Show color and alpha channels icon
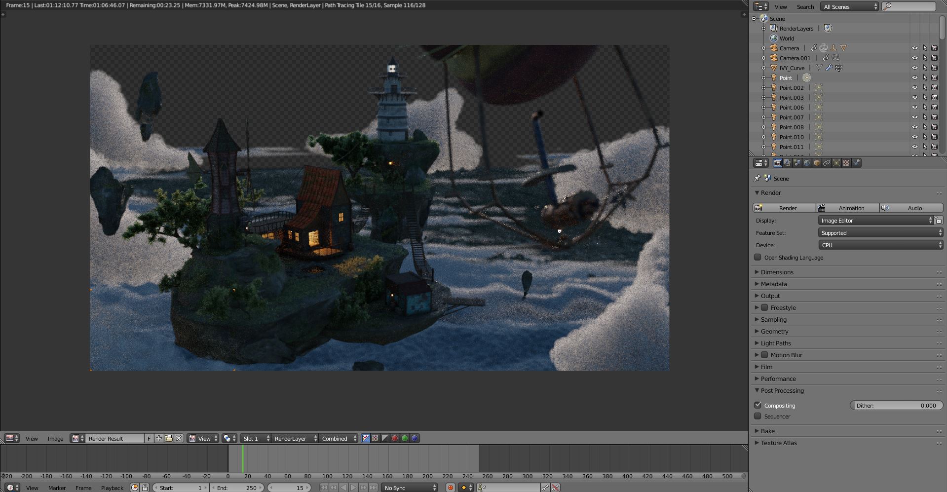947x492 pixels. point(366,438)
